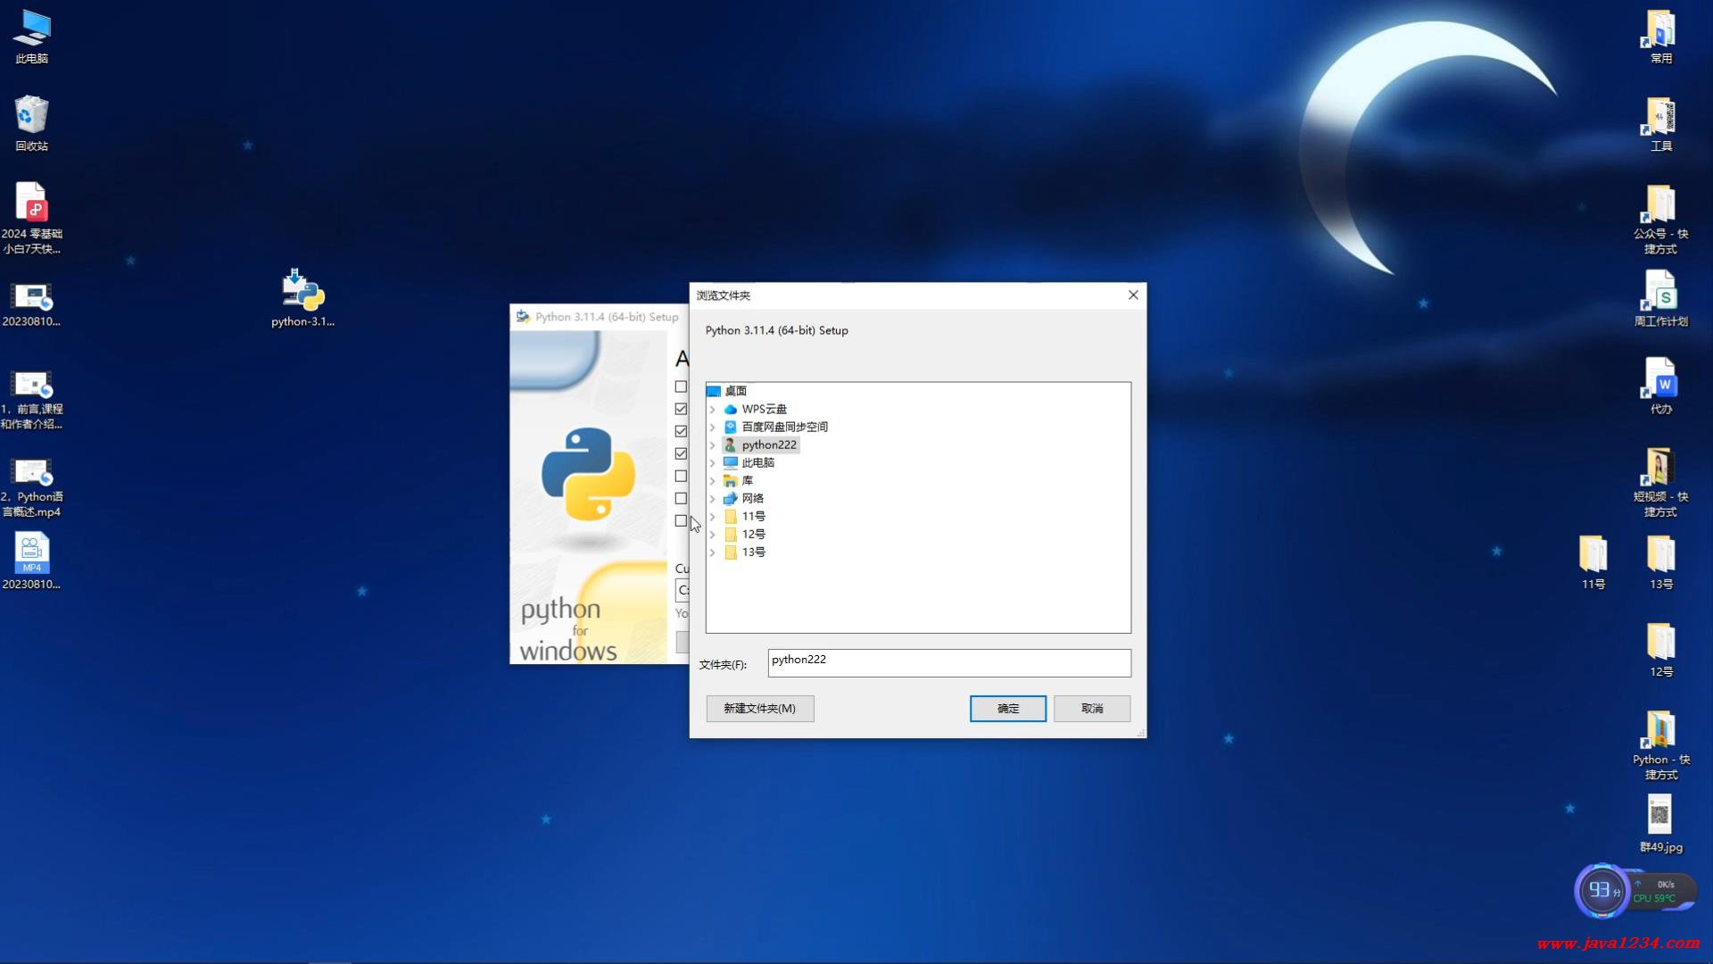Click the 库 library icon in folder tree
The width and height of the screenshot is (1713, 964).
pos(731,480)
